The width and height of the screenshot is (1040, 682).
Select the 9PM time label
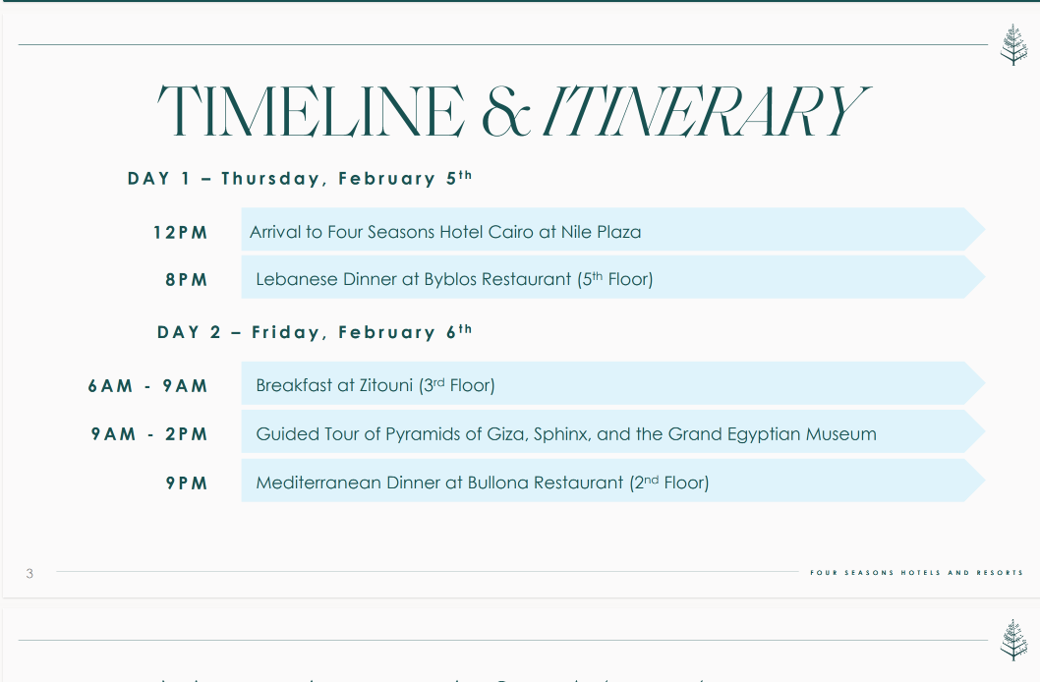click(x=187, y=483)
